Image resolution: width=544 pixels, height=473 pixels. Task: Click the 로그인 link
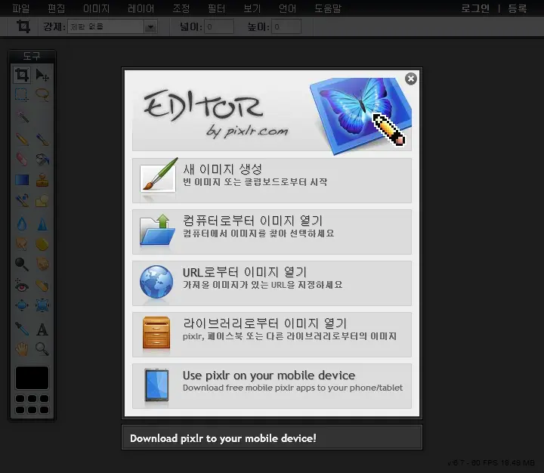(x=475, y=8)
